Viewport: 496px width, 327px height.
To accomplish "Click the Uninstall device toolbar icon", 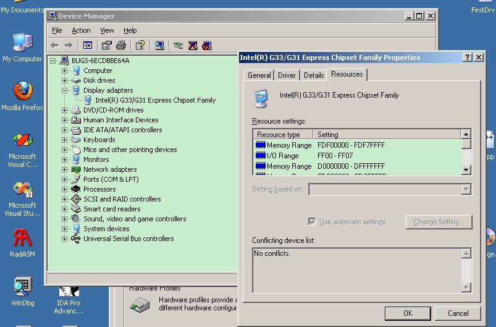I will click(x=193, y=46).
